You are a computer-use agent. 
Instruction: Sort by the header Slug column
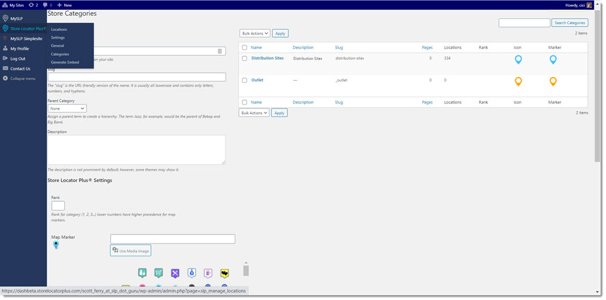coord(339,47)
